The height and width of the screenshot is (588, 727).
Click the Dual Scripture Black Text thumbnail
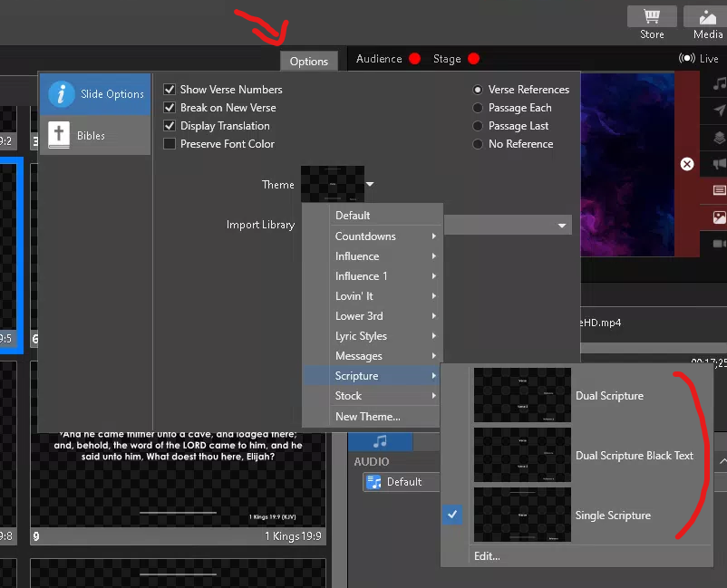[522, 455]
